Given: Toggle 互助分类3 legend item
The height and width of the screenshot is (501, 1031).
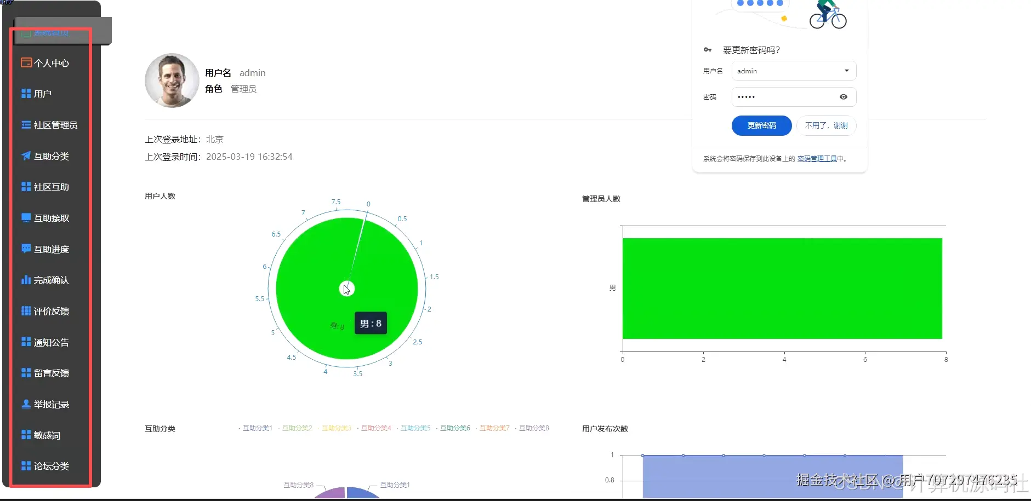Looking at the screenshot, I should tap(335, 428).
